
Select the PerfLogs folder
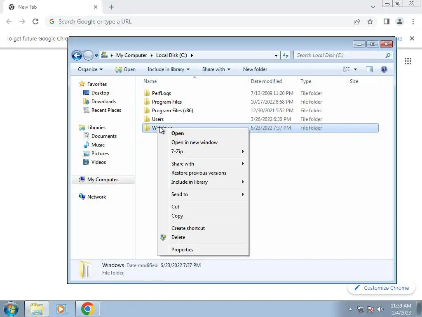click(x=260, y=93)
